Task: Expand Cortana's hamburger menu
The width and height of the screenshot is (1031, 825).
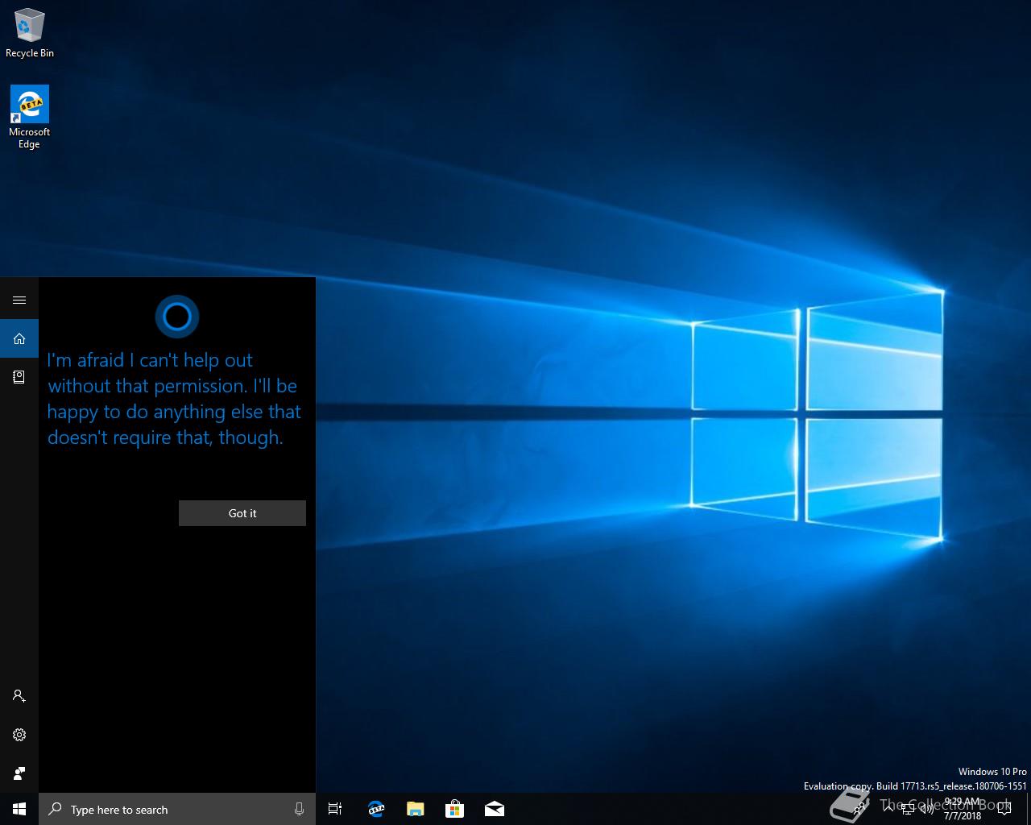Action: [x=19, y=300]
